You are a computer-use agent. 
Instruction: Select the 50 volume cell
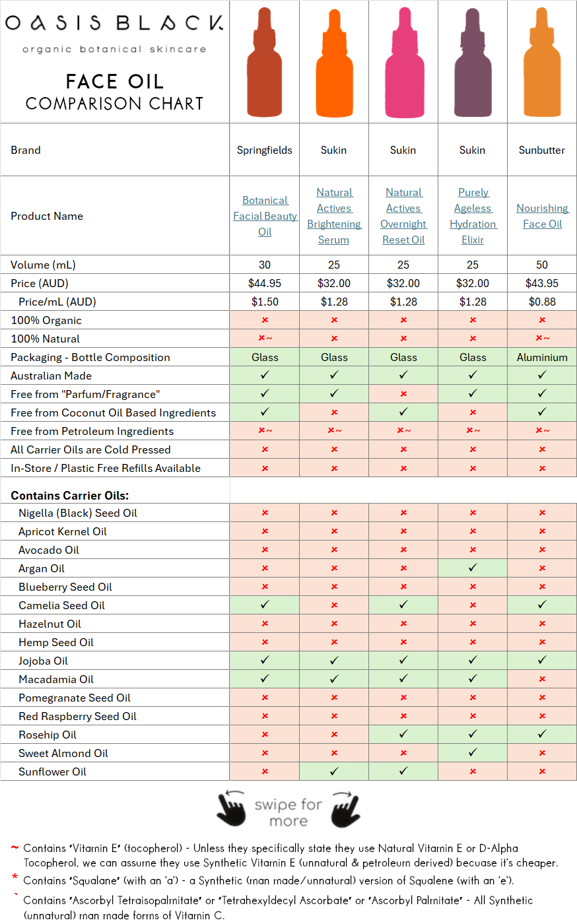(542, 265)
